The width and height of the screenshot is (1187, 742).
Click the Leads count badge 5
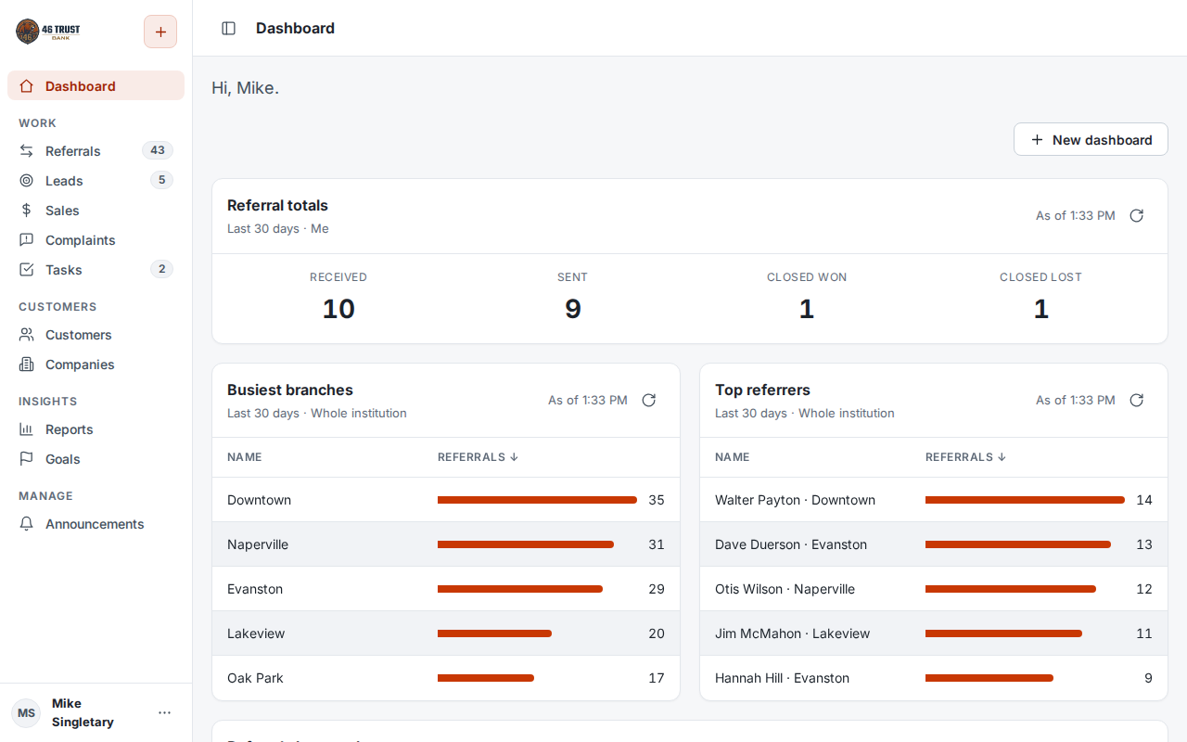click(161, 180)
